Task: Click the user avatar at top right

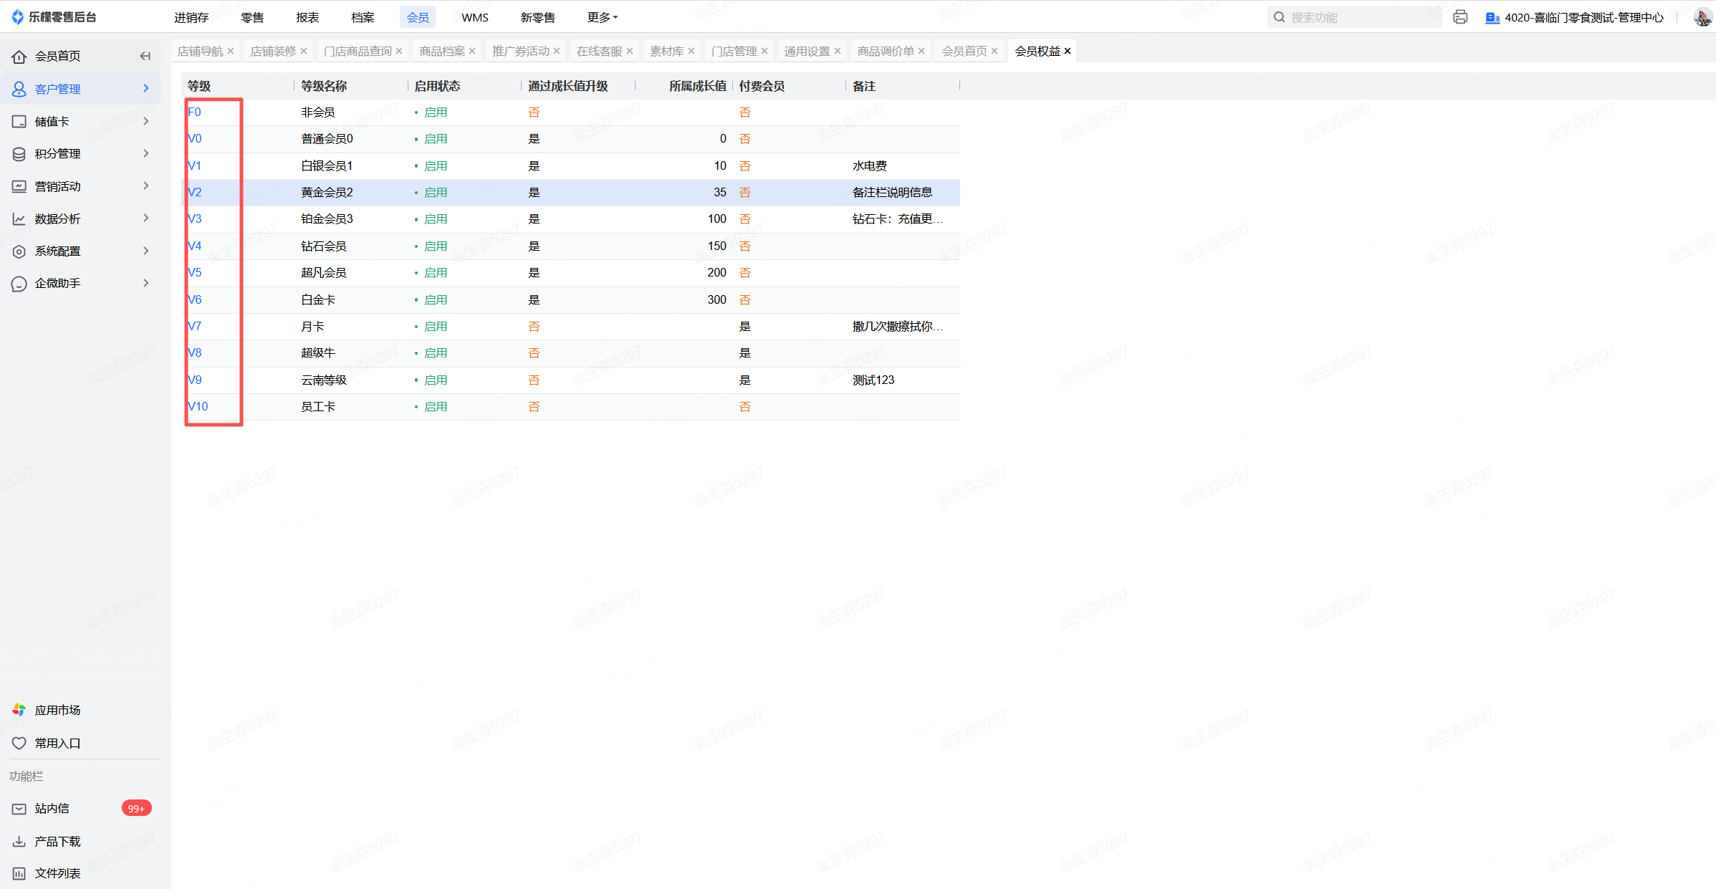Action: click(1702, 17)
